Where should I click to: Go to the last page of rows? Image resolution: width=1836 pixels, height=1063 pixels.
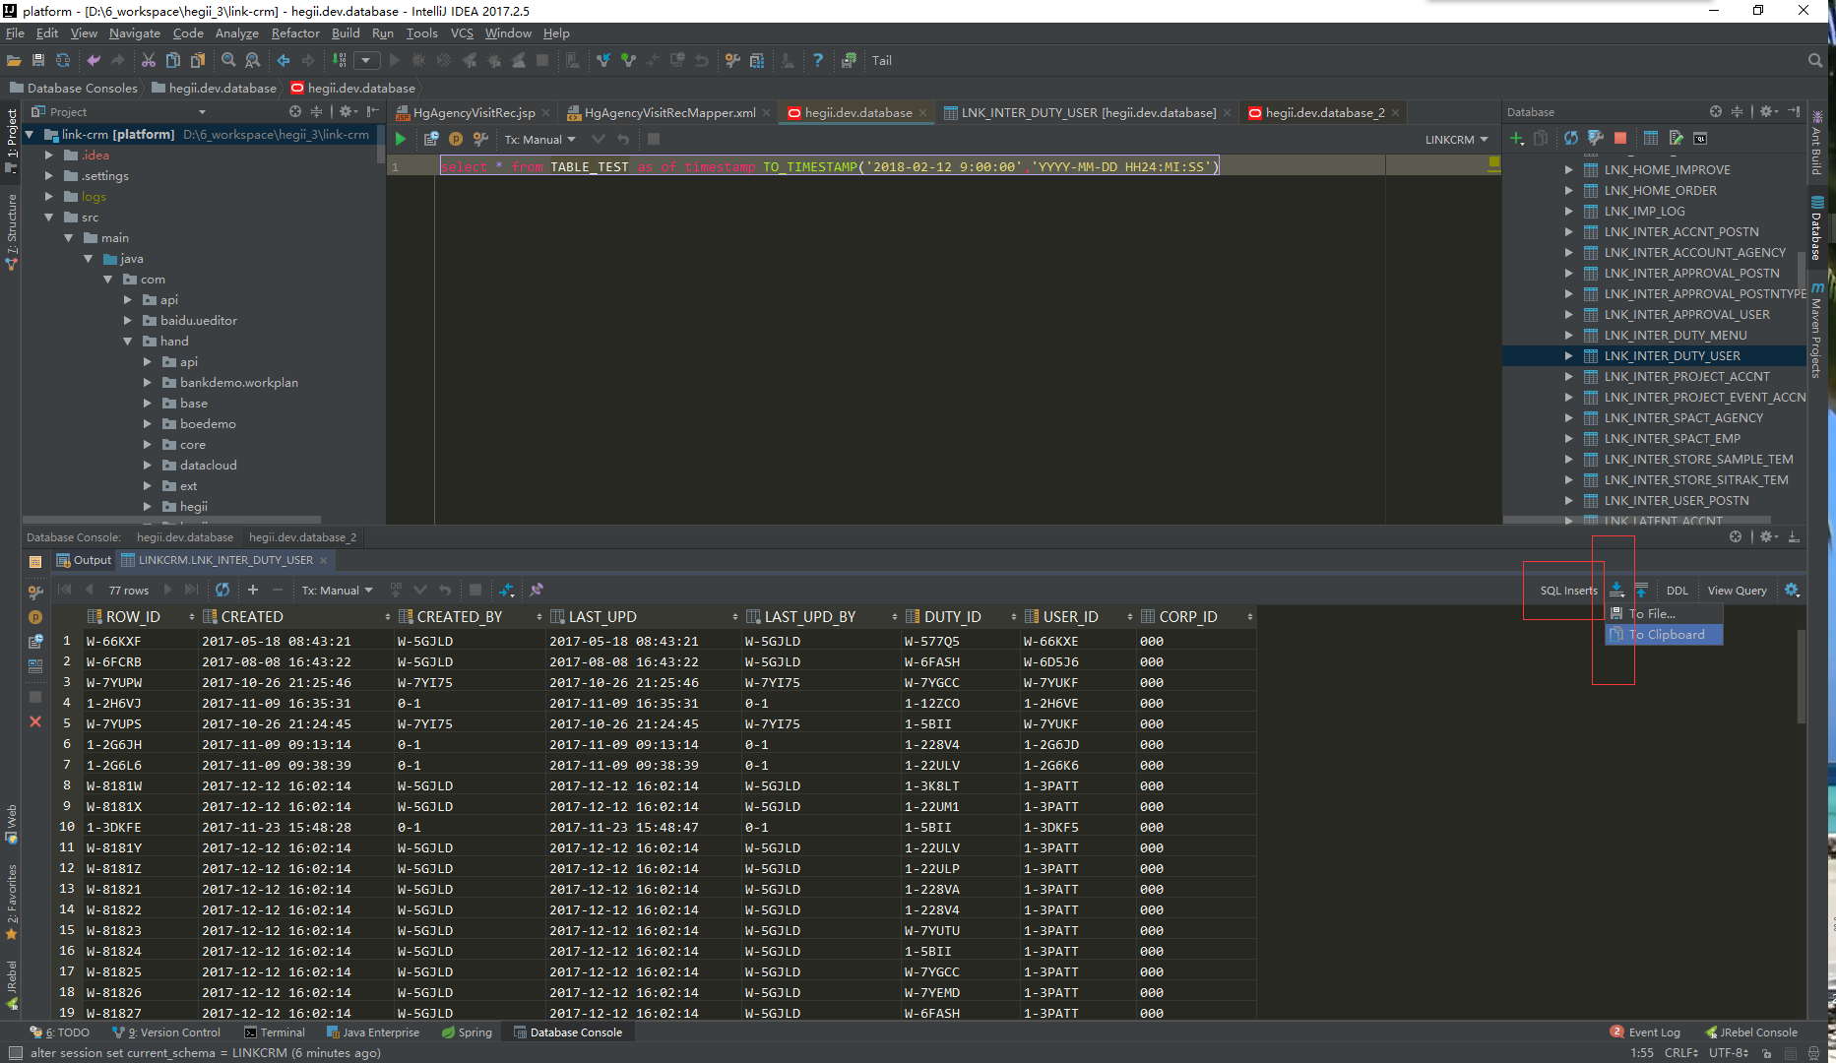192,590
